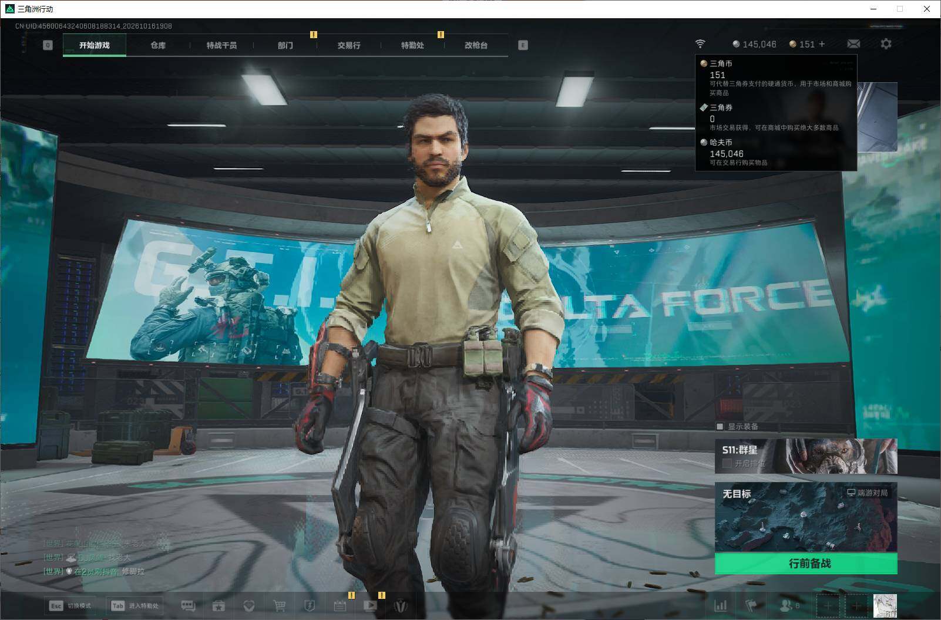Open the mail envelope inbox

click(x=853, y=44)
